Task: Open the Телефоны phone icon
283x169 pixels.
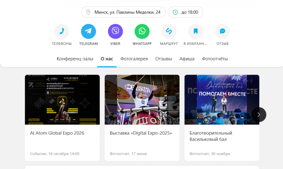Action: point(62,31)
